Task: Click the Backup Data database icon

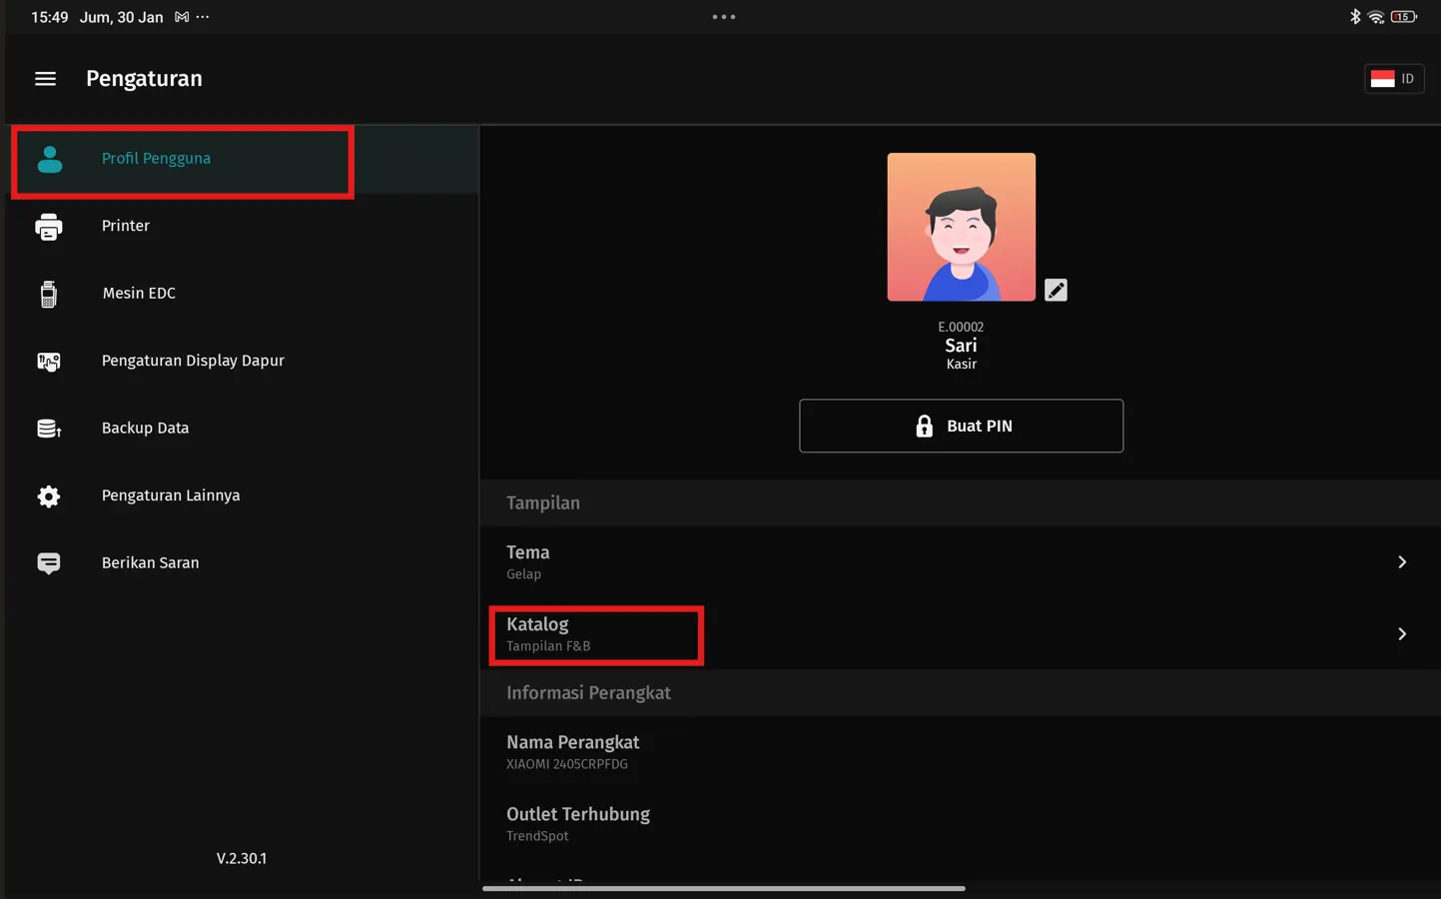Action: click(x=49, y=429)
